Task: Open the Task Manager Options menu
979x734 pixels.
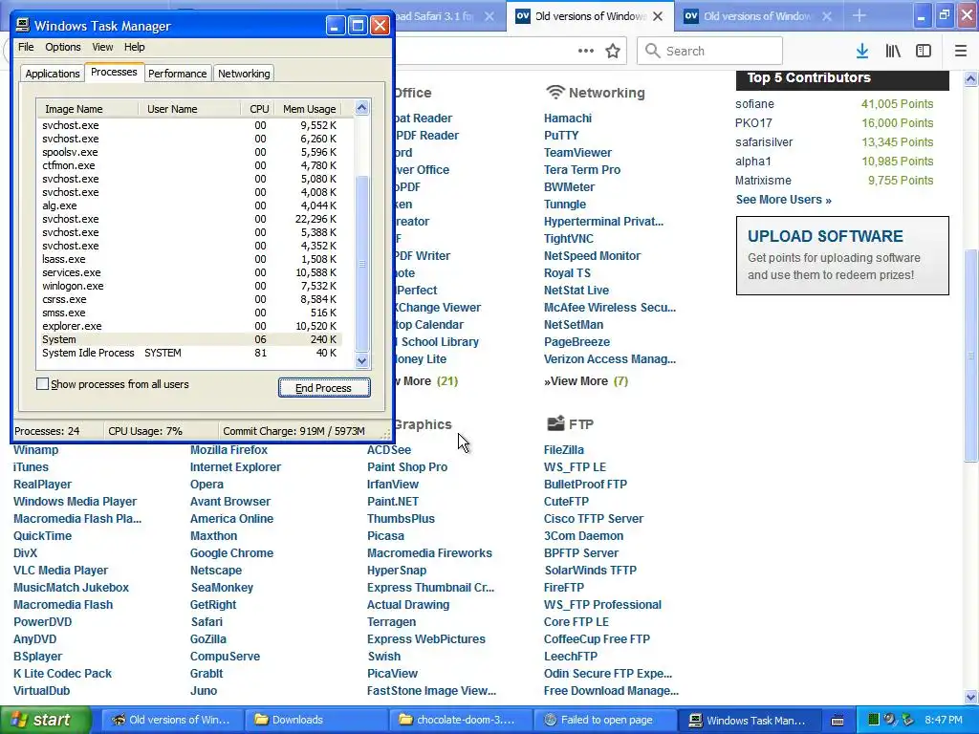Action: tap(62, 47)
